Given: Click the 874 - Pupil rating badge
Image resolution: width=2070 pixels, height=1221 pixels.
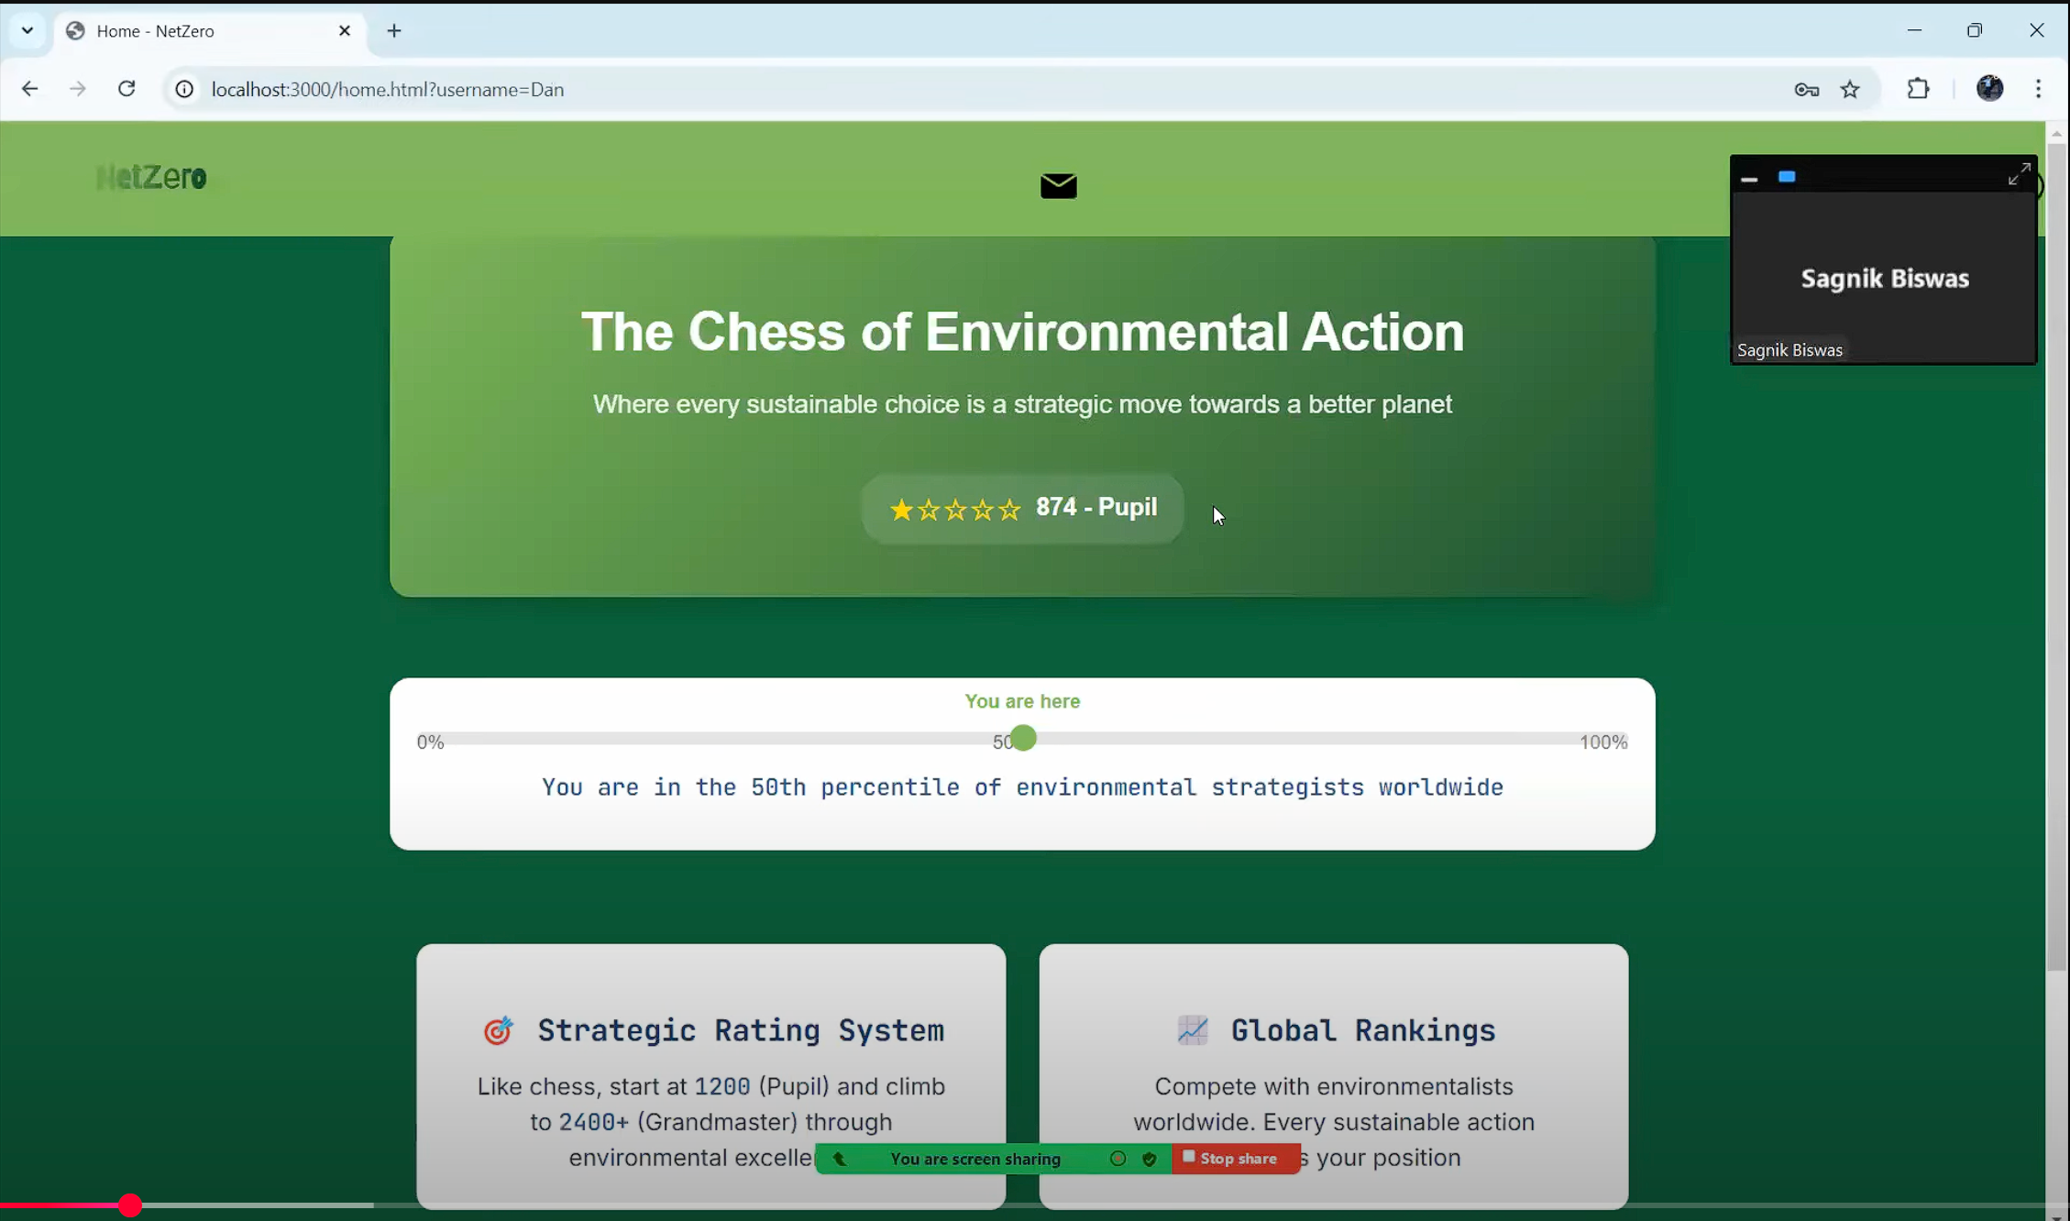Looking at the screenshot, I should (1022, 508).
